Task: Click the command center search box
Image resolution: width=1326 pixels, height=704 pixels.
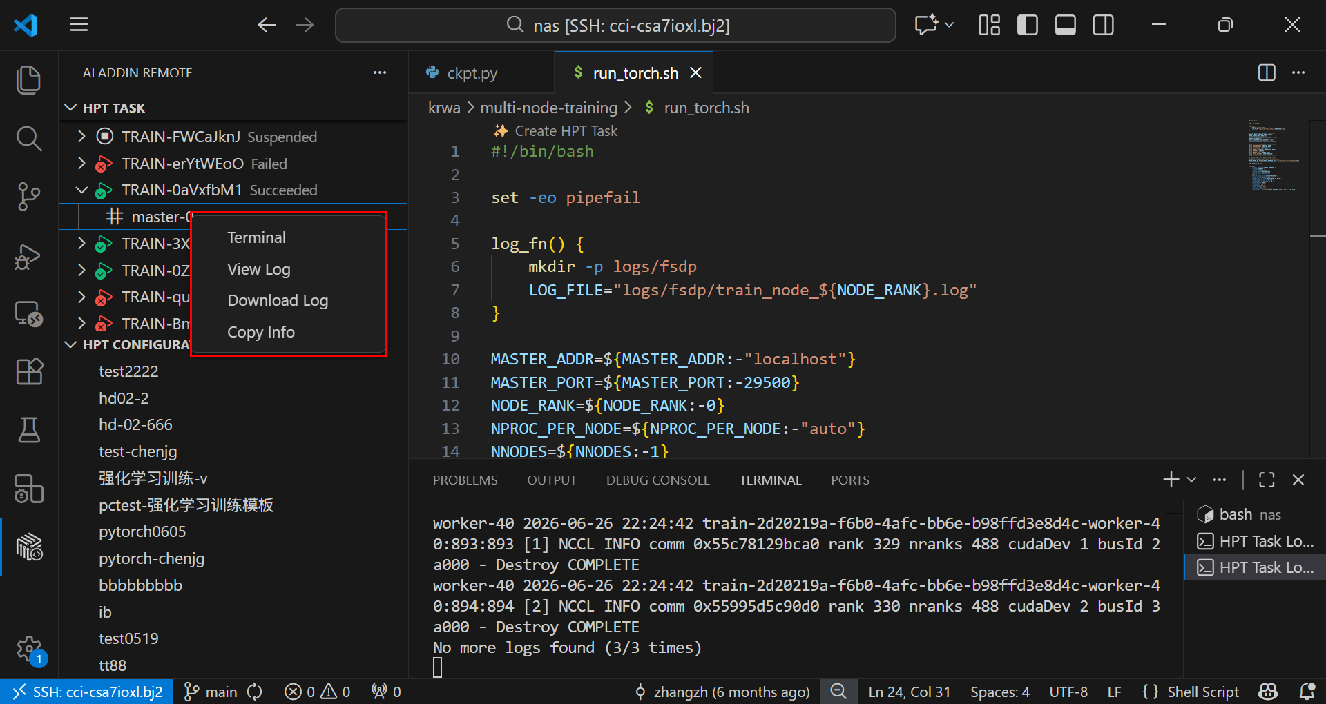Action: [x=615, y=26]
